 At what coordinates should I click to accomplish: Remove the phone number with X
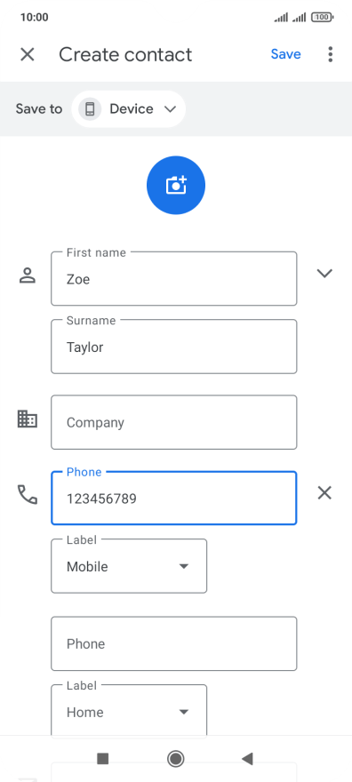(324, 493)
